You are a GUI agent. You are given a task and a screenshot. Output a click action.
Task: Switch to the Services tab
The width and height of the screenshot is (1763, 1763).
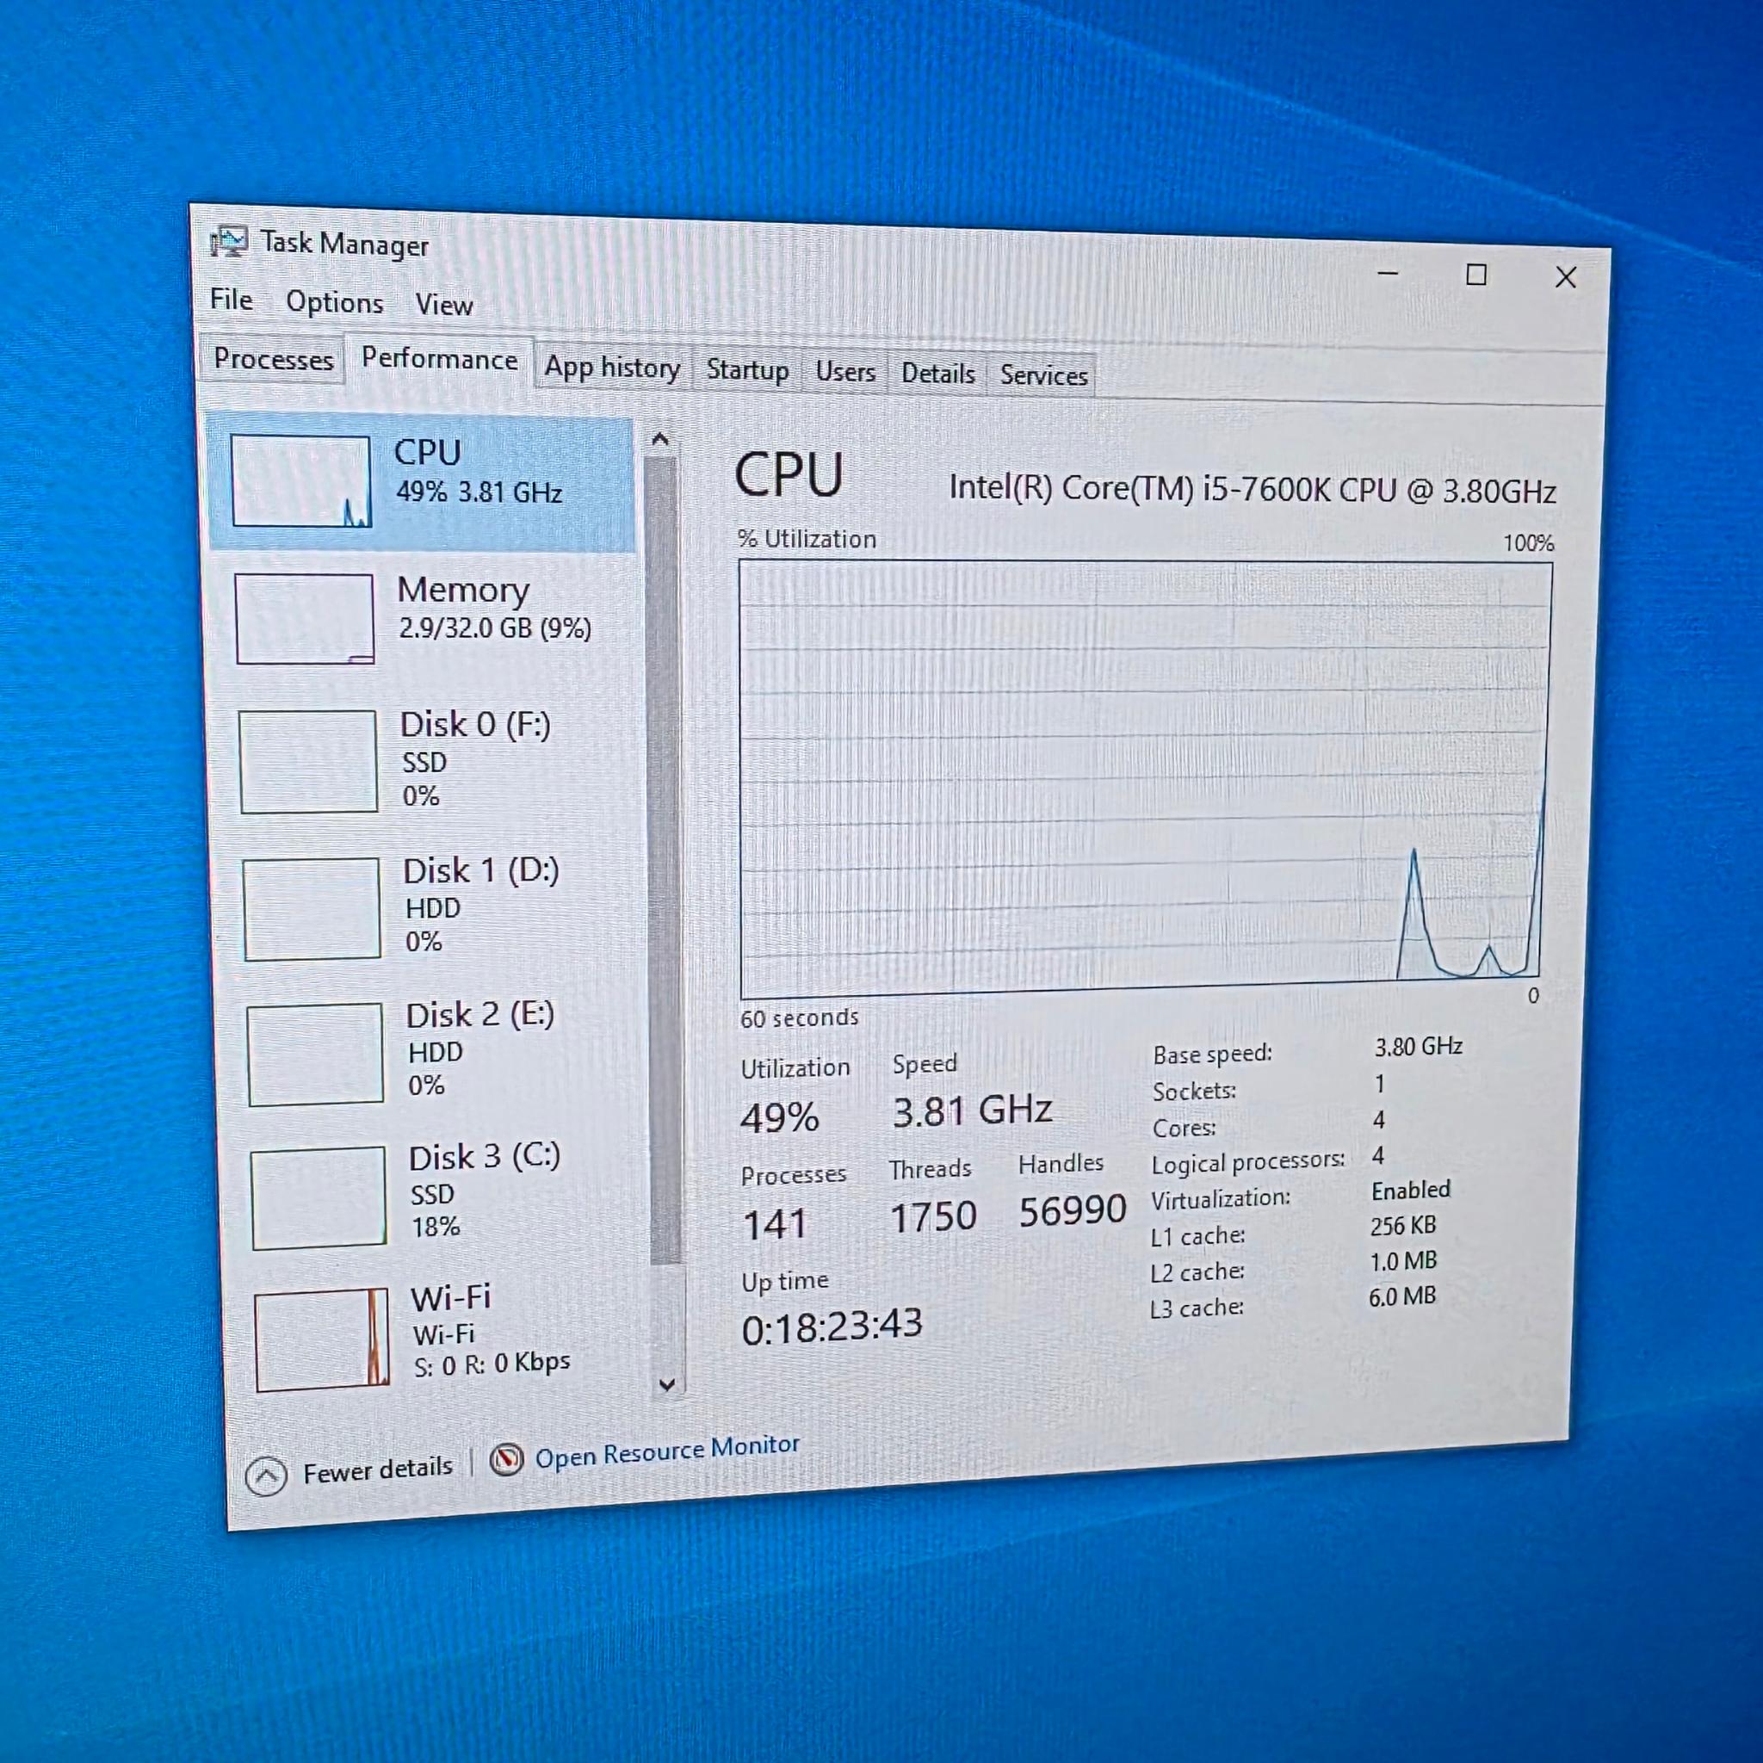coord(1043,376)
